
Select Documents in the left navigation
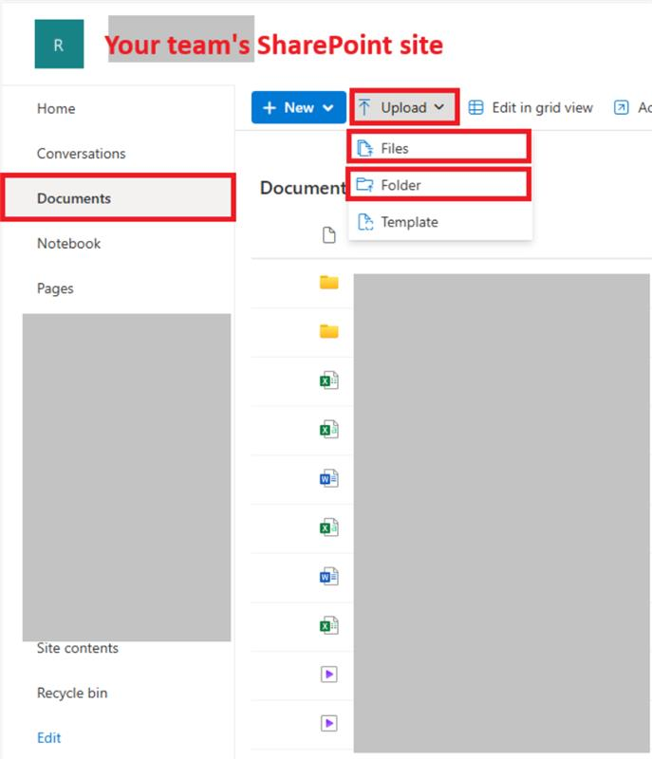[x=118, y=198]
